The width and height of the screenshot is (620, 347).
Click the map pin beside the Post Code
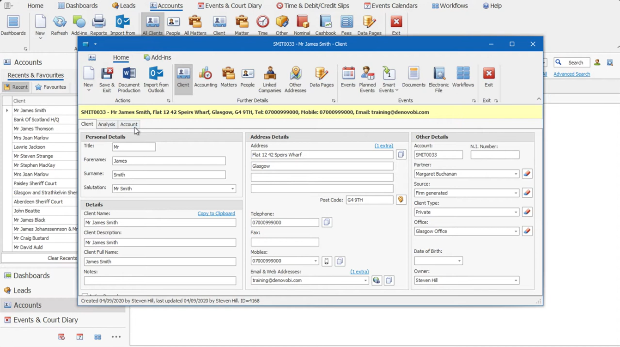400,200
